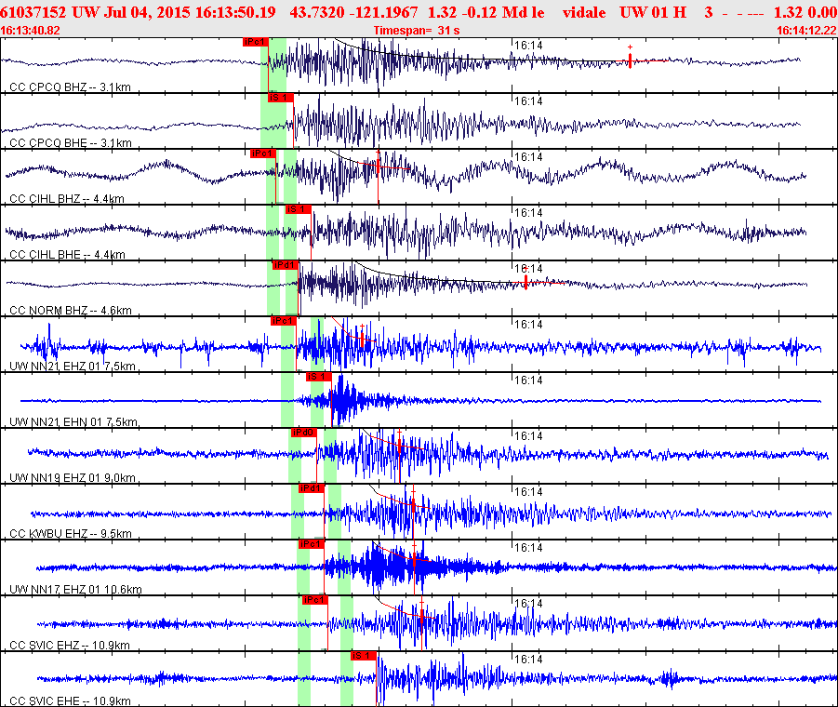This screenshot has width=838, height=707.
Task: Select the iPc1 pick flag on NN17 EHZ
Action: pos(311,544)
